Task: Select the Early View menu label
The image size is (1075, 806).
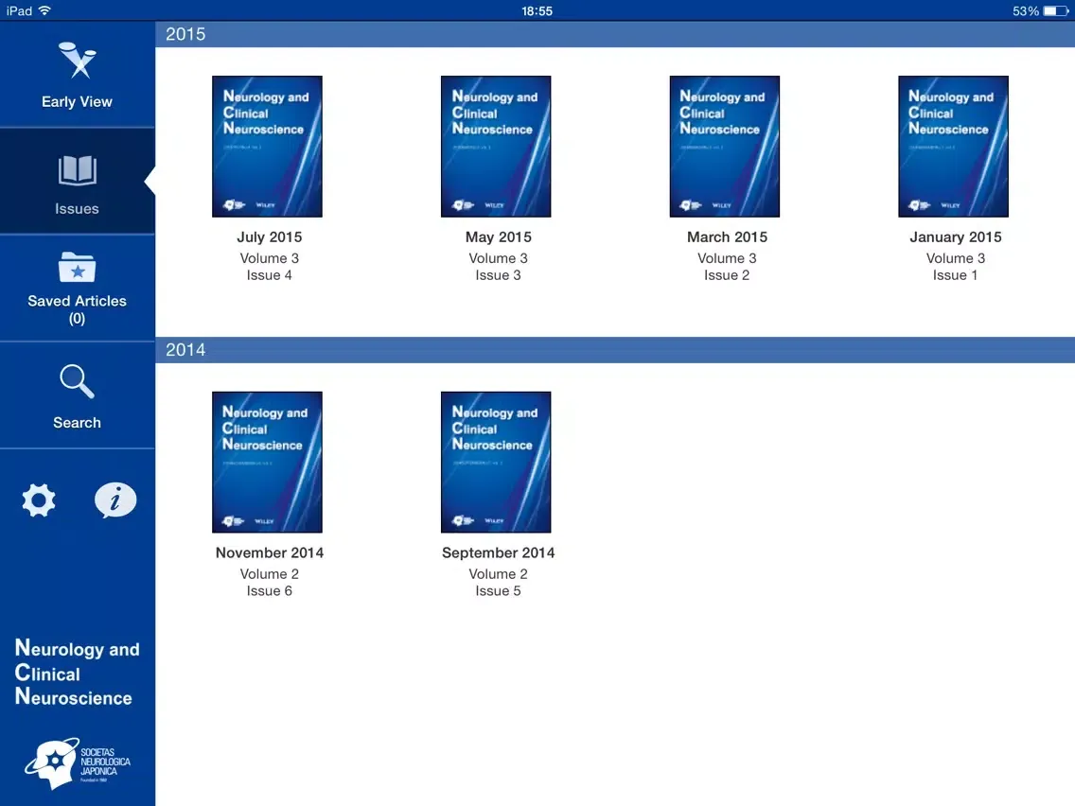Action: (77, 101)
